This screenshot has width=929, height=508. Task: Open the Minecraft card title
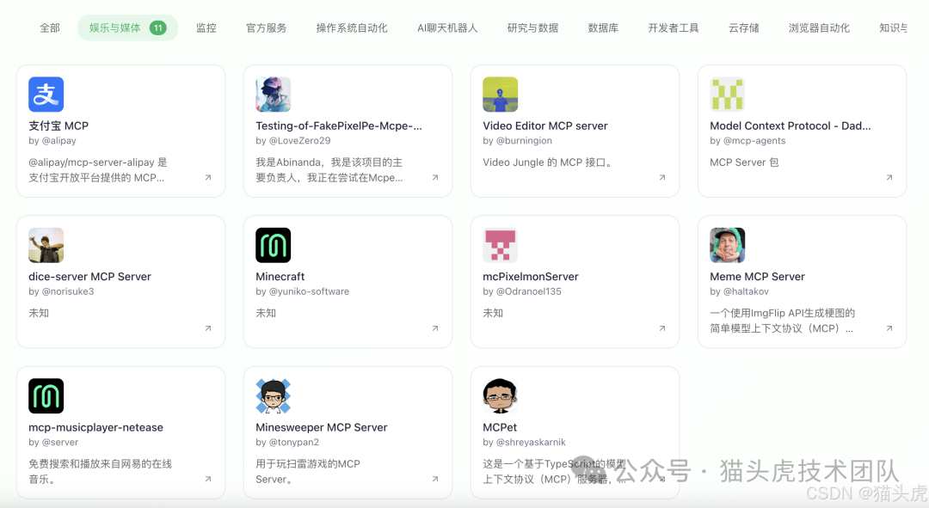click(x=280, y=277)
